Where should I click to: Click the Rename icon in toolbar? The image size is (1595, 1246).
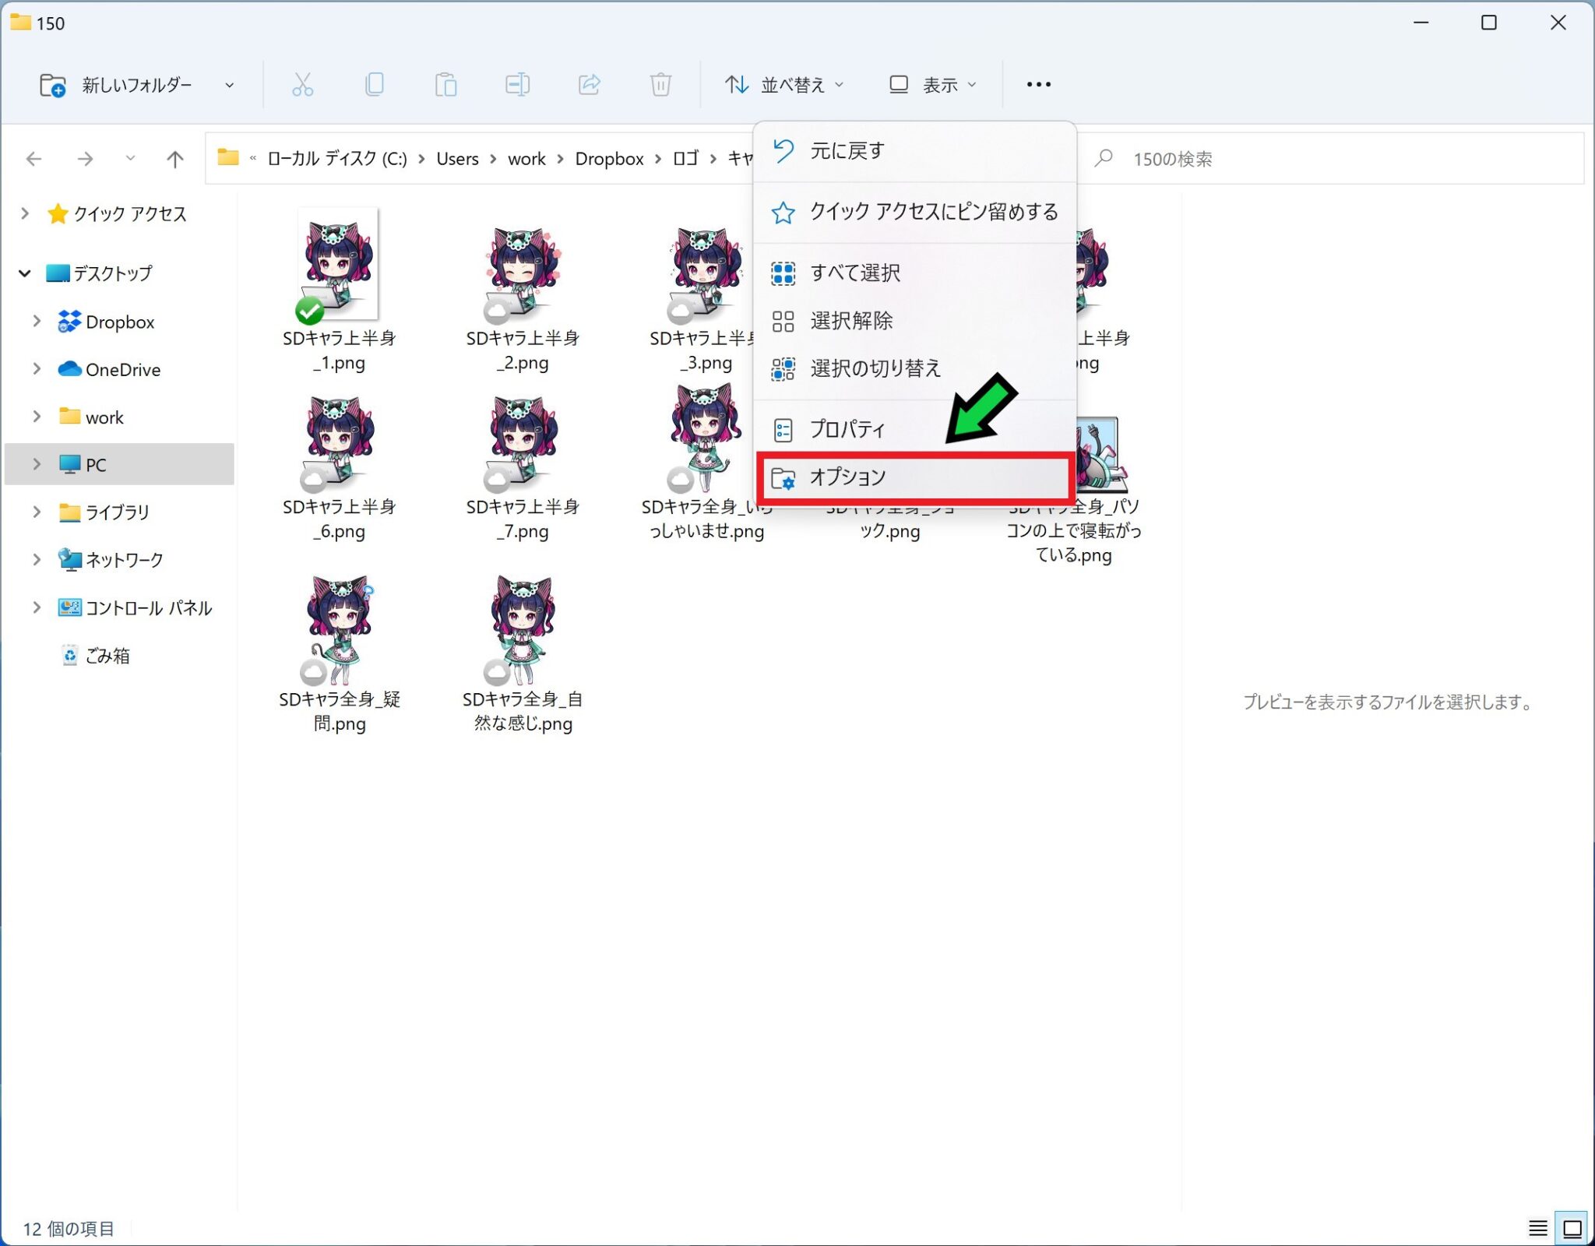pos(517,84)
